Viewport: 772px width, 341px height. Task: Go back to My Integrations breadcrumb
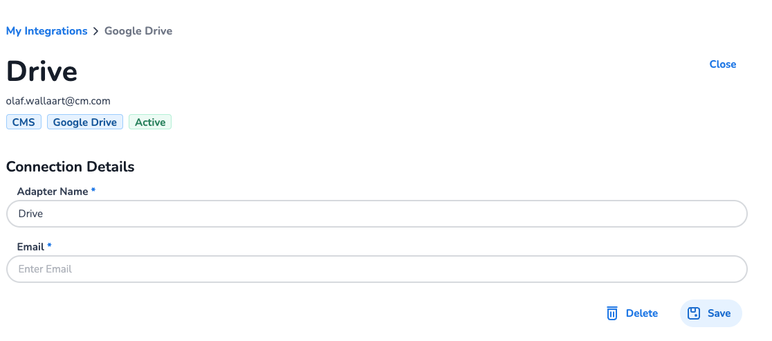[x=47, y=31]
